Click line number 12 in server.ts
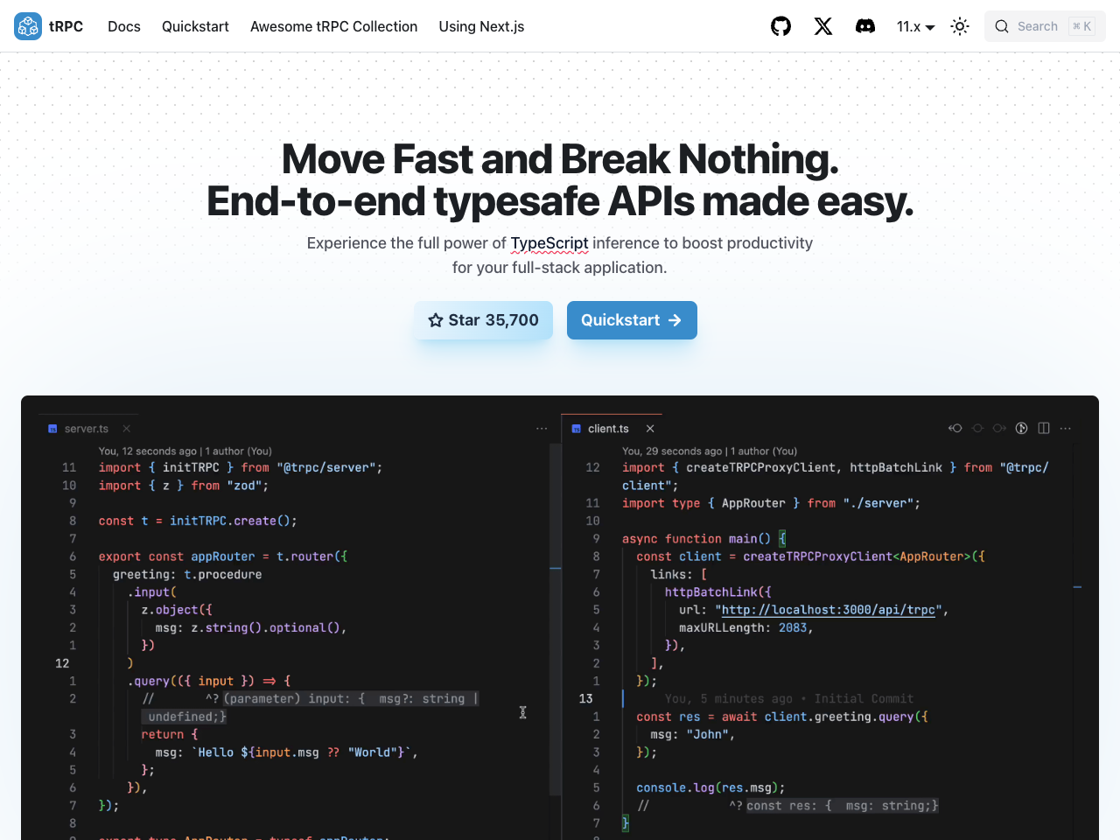Viewport: 1120px width, 840px height. point(62,663)
